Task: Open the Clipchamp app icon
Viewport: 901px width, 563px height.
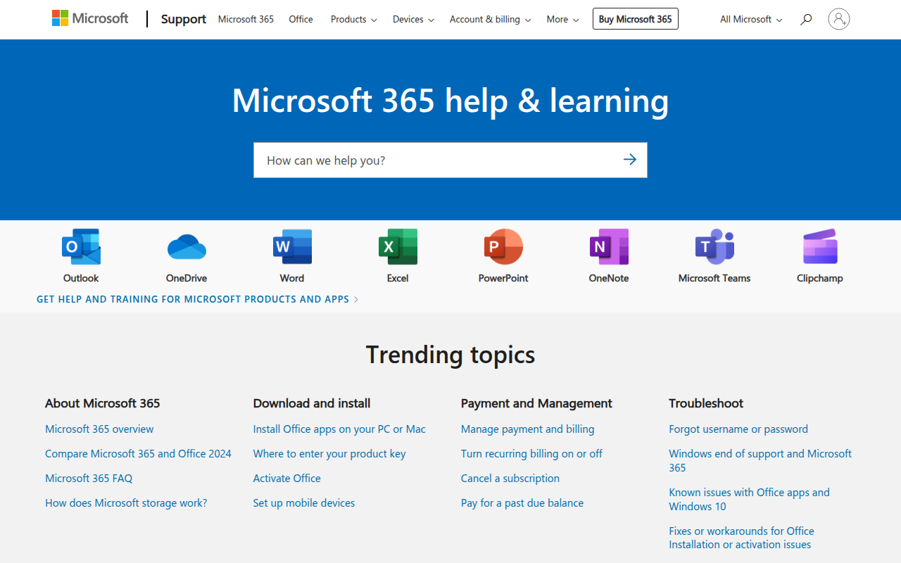Action: (820, 246)
